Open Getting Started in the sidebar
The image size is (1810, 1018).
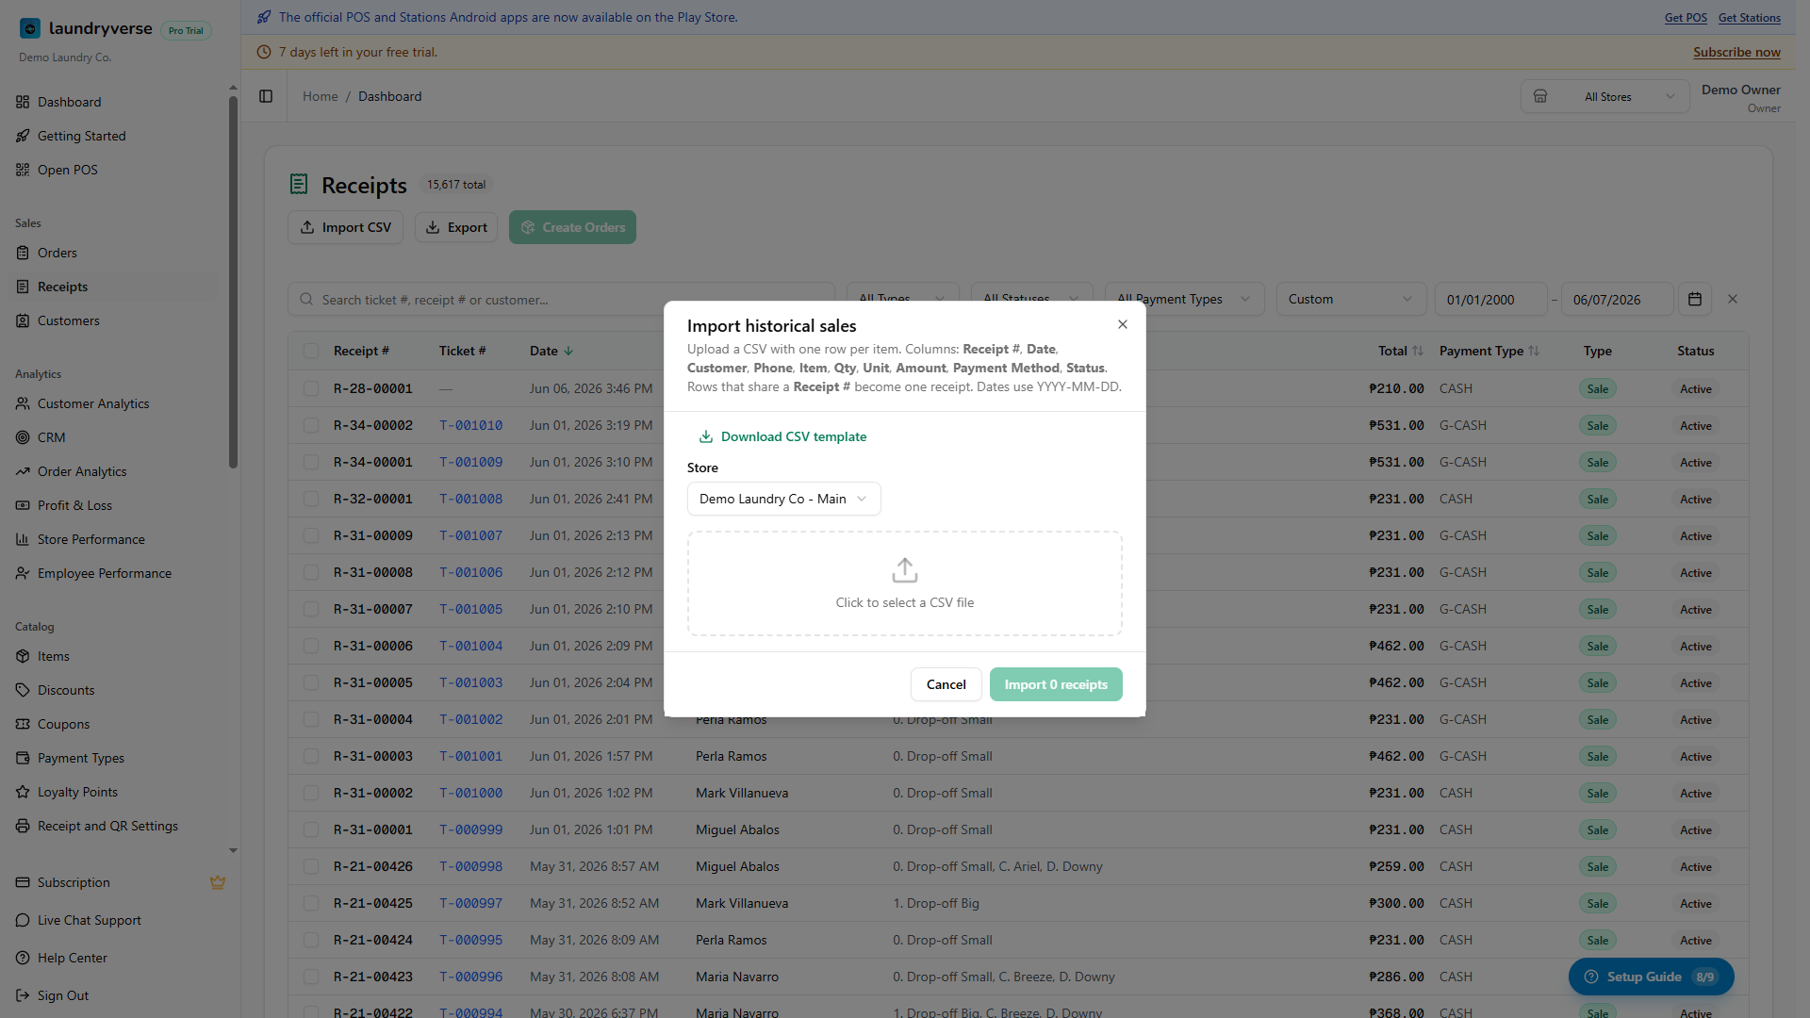coord(81,136)
